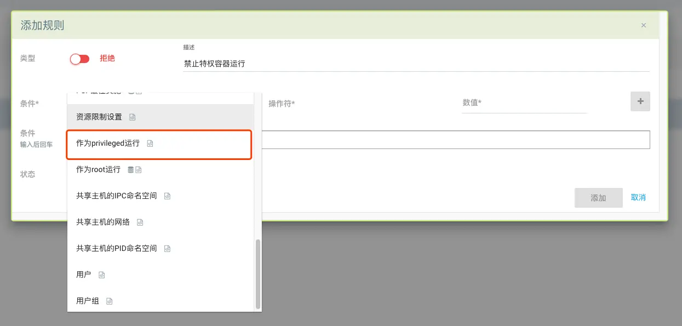Toggle the 拒绝 type switch
Viewport: 682px width, 326px height.
[x=80, y=59]
